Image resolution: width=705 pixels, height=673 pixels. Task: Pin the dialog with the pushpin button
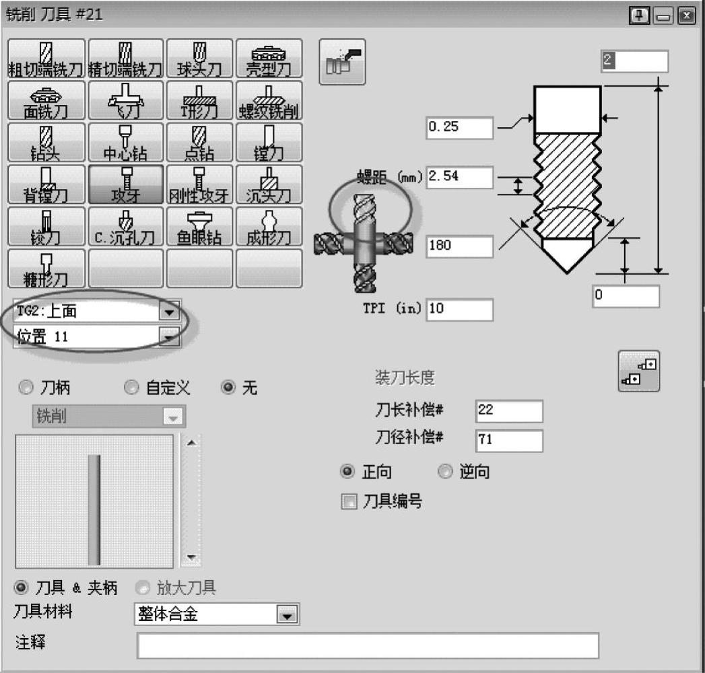tap(639, 16)
